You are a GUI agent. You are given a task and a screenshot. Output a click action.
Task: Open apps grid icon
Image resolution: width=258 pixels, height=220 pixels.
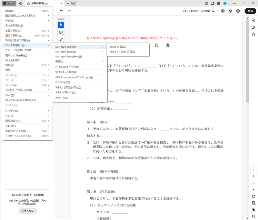[x=219, y=4]
